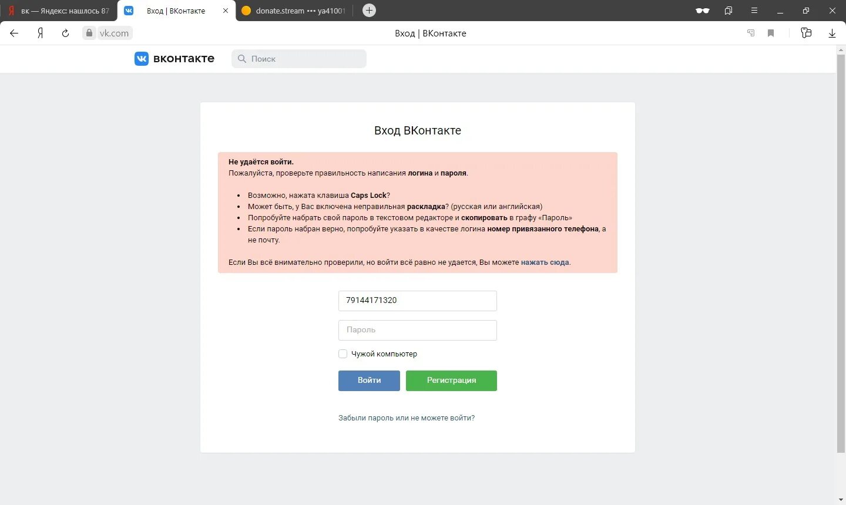Click the Поиск search field
This screenshot has height=505, width=846.
tap(299, 59)
